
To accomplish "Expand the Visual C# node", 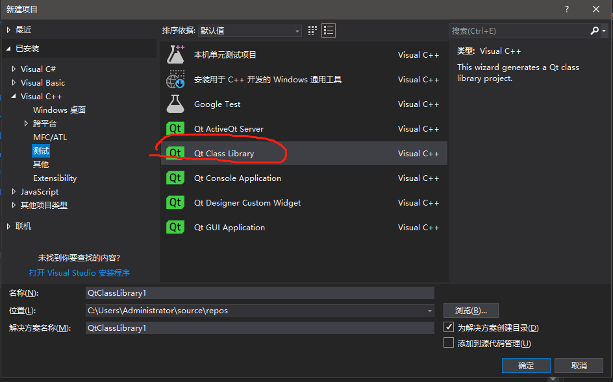I will point(14,69).
